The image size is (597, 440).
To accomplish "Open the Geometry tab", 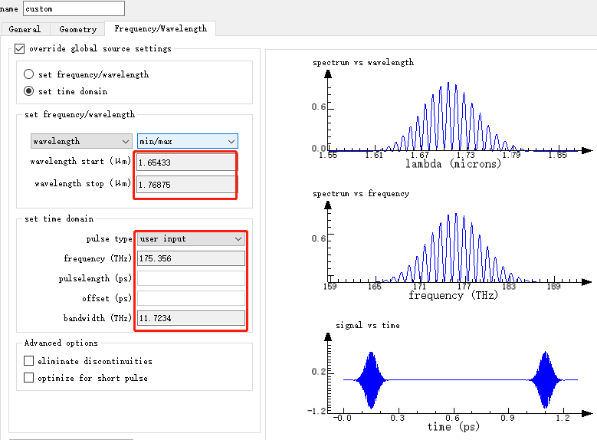I will point(77,29).
